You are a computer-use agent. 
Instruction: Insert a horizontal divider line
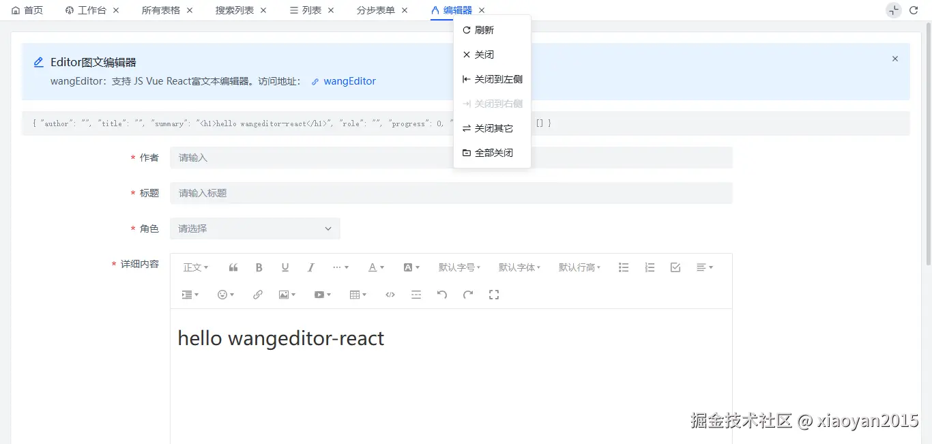[x=416, y=295]
